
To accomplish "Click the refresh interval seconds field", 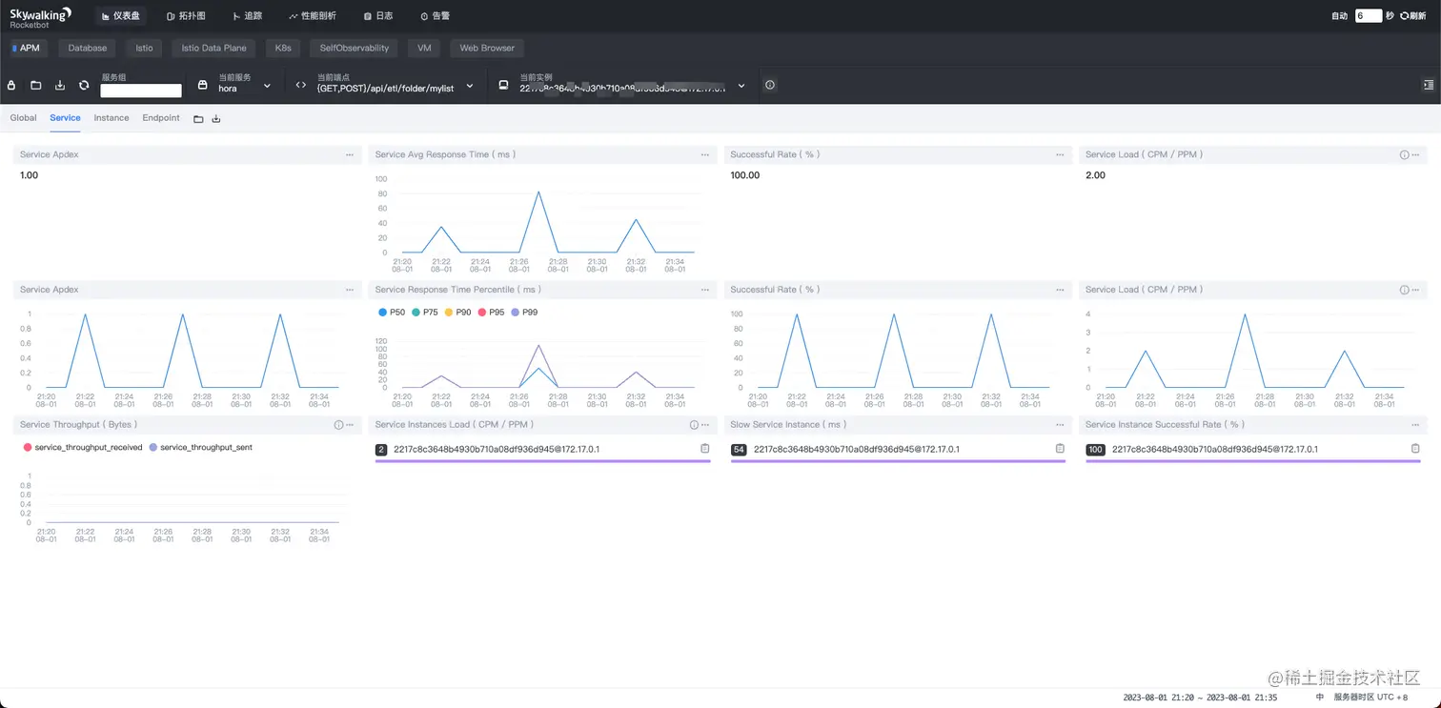I will pyautogui.click(x=1369, y=16).
